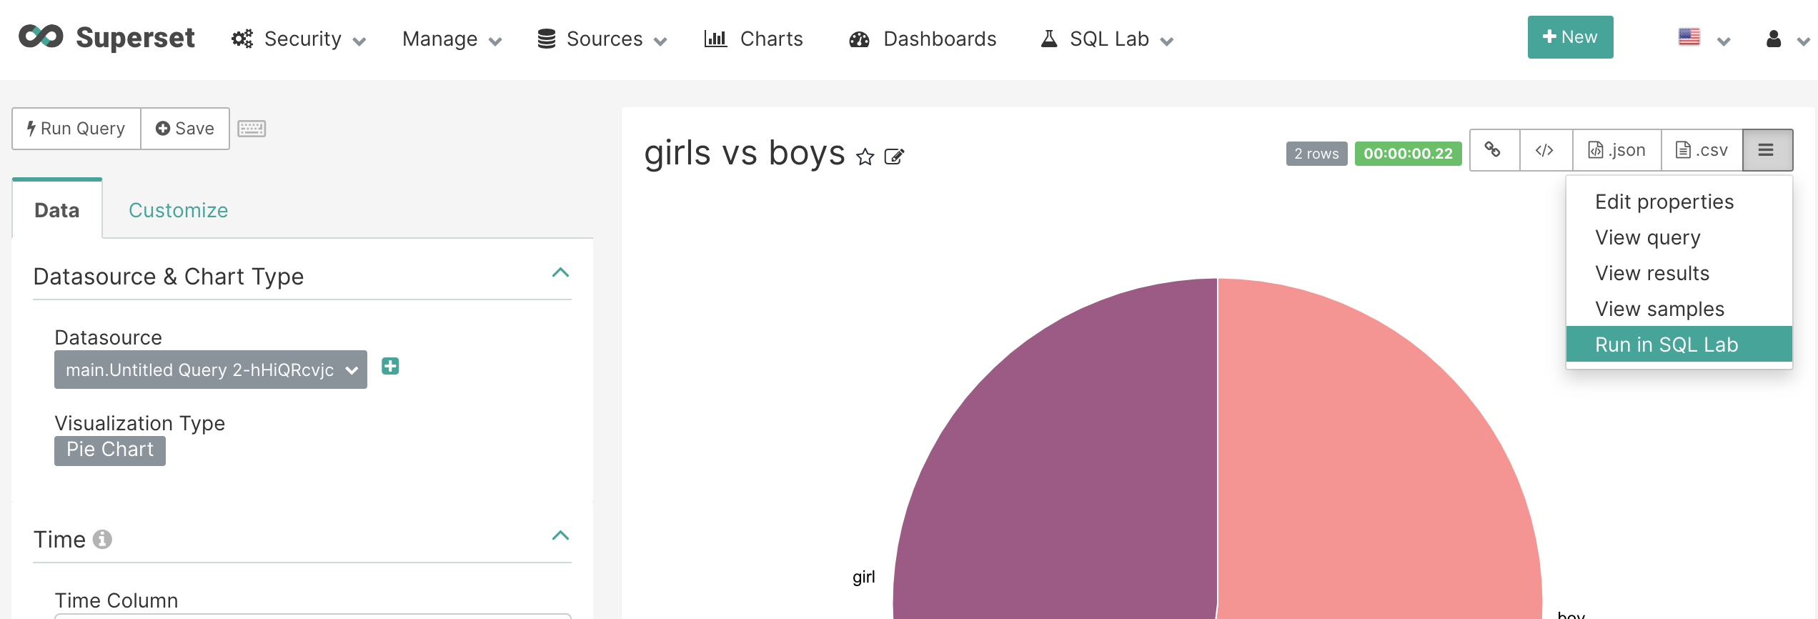Image resolution: width=1818 pixels, height=619 pixels.
Task: Export chart data as .csv
Action: pyautogui.click(x=1702, y=150)
